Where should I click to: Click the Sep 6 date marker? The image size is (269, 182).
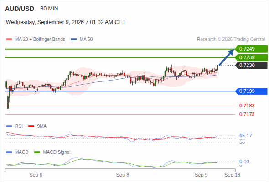tap(36, 175)
